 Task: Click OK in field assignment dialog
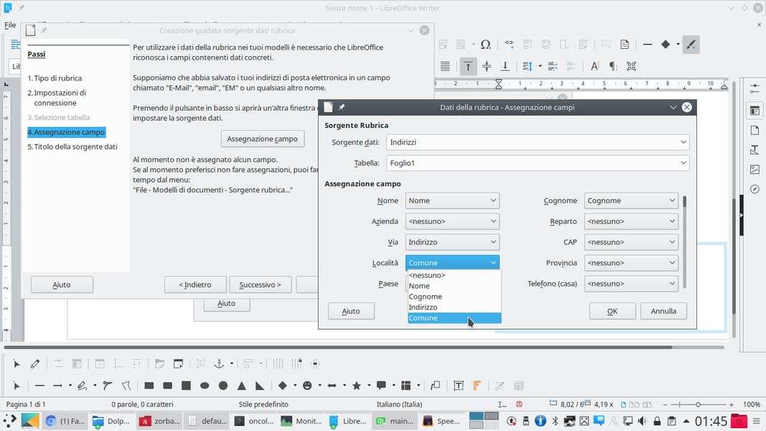tap(612, 311)
